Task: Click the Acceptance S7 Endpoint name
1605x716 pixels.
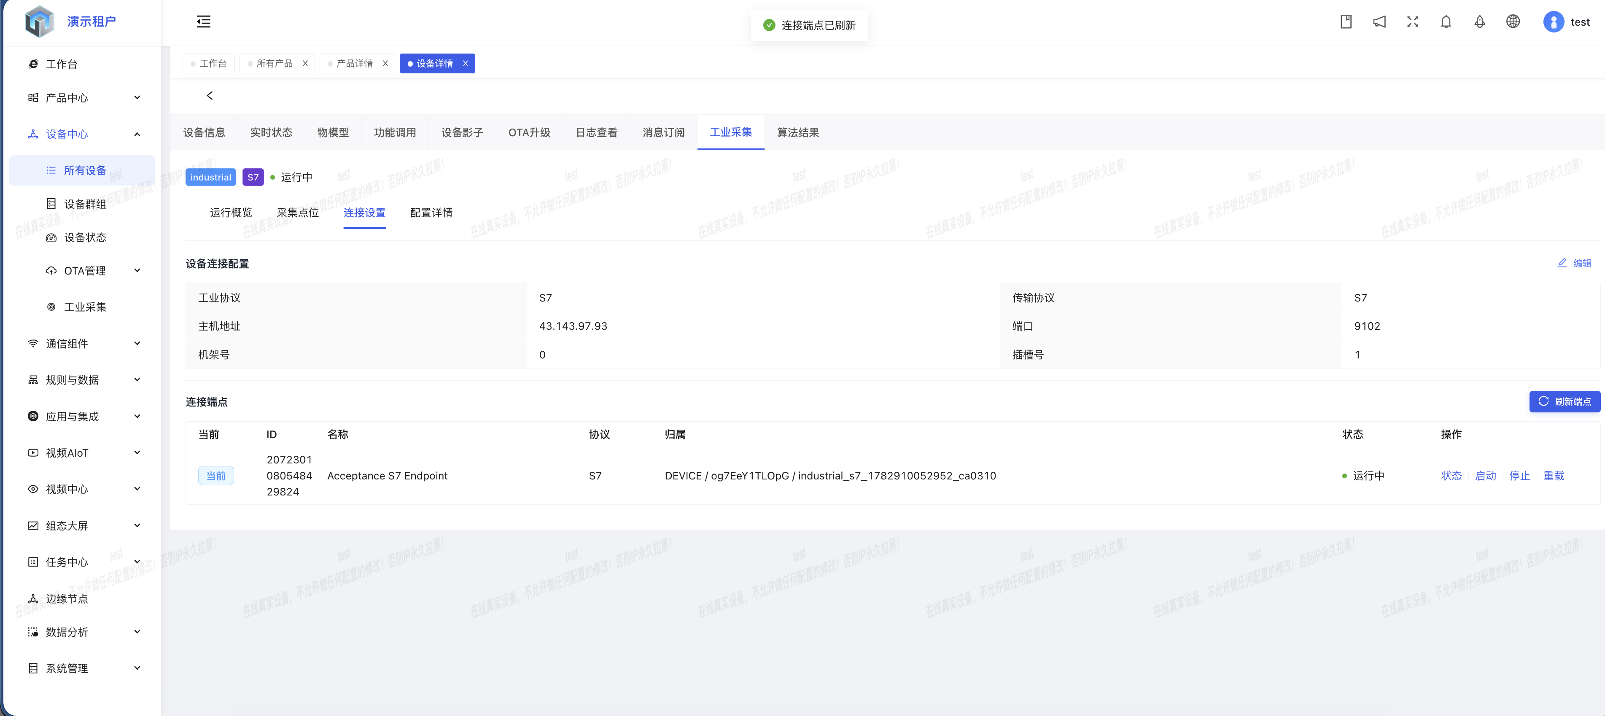Action: [x=387, y=476]
